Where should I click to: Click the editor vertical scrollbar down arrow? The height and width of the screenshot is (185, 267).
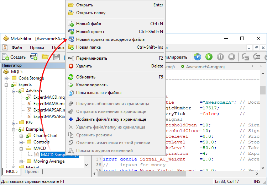click(x=263, y=168)
